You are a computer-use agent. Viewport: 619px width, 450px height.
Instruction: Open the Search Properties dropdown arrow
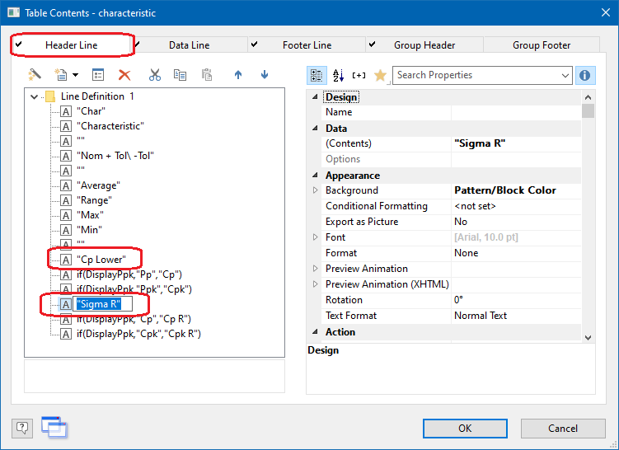pyautogui.click(x=565, y=75)
